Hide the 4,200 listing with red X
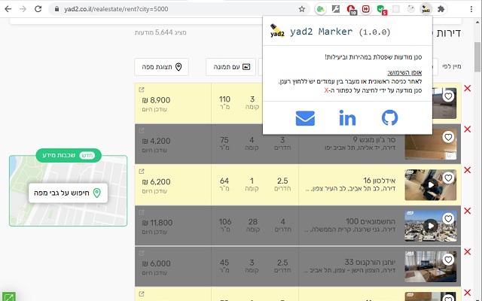The width and height of the screenshot is (482, 301). tap(468, 129)
